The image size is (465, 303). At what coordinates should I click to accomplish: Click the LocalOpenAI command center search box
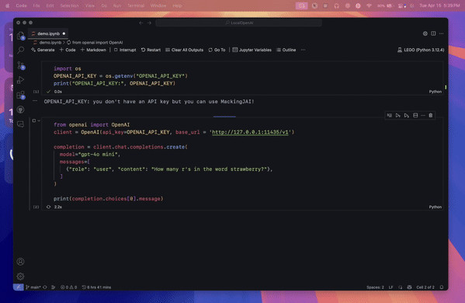[239, 23]
